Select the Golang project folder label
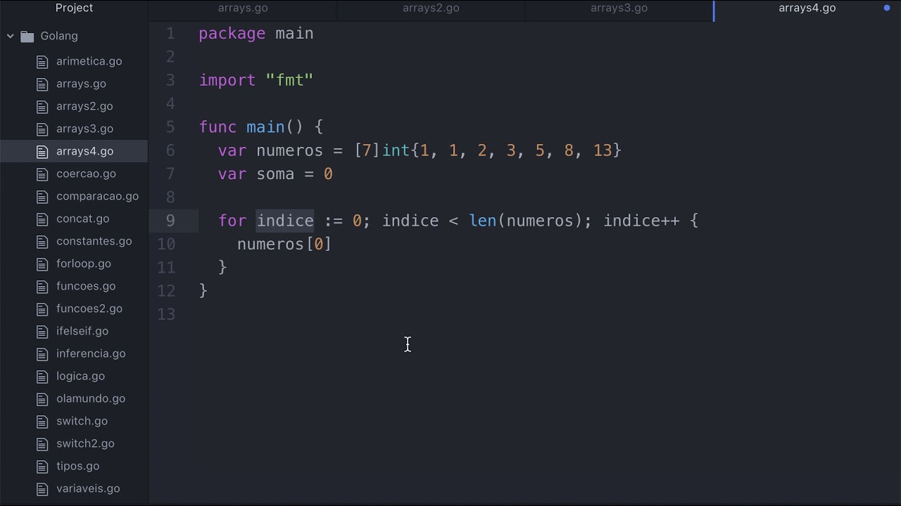The height and width of the screenshot is (506, 901). (59, 36)
